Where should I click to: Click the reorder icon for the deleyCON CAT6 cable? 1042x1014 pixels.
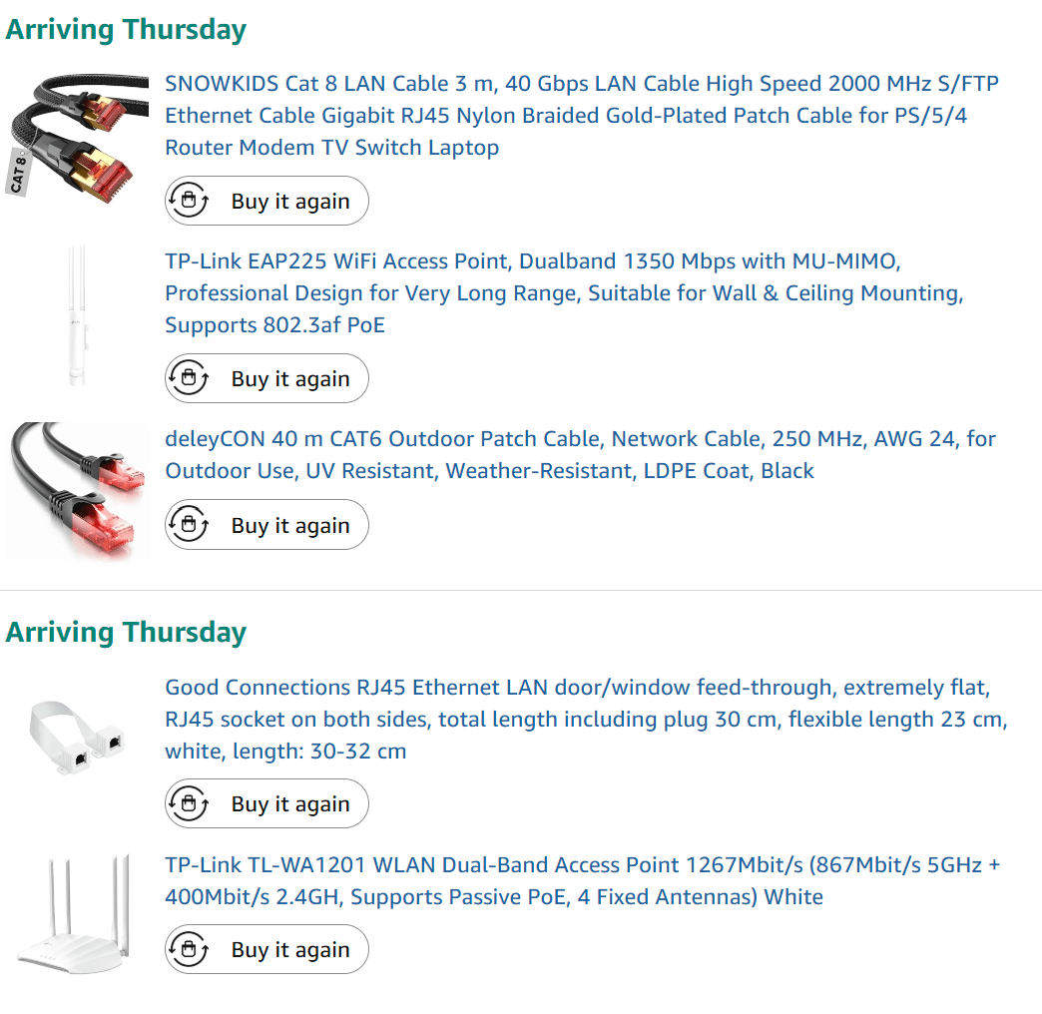tap(189, 525)
